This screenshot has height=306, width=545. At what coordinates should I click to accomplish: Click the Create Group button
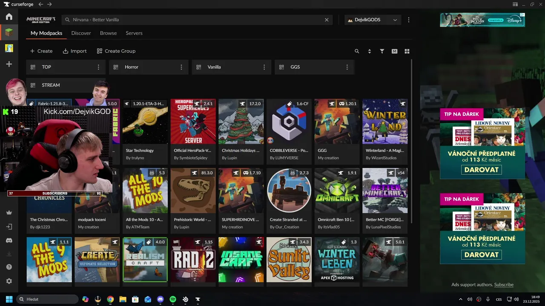(x=116, y=51)
